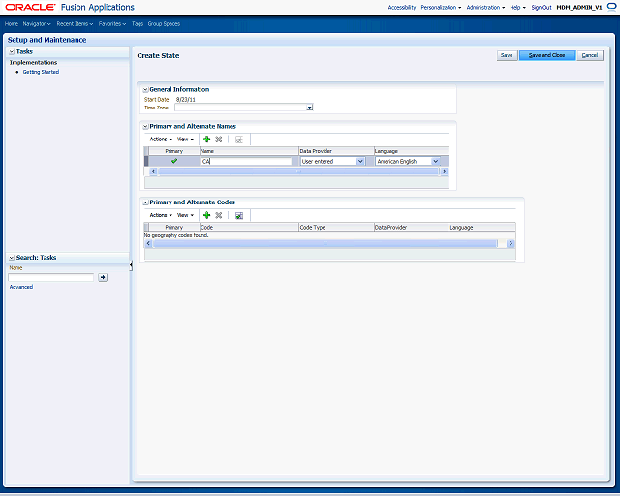Collapse the Tasks panel
620x496 pixels.
pos(12,51)
